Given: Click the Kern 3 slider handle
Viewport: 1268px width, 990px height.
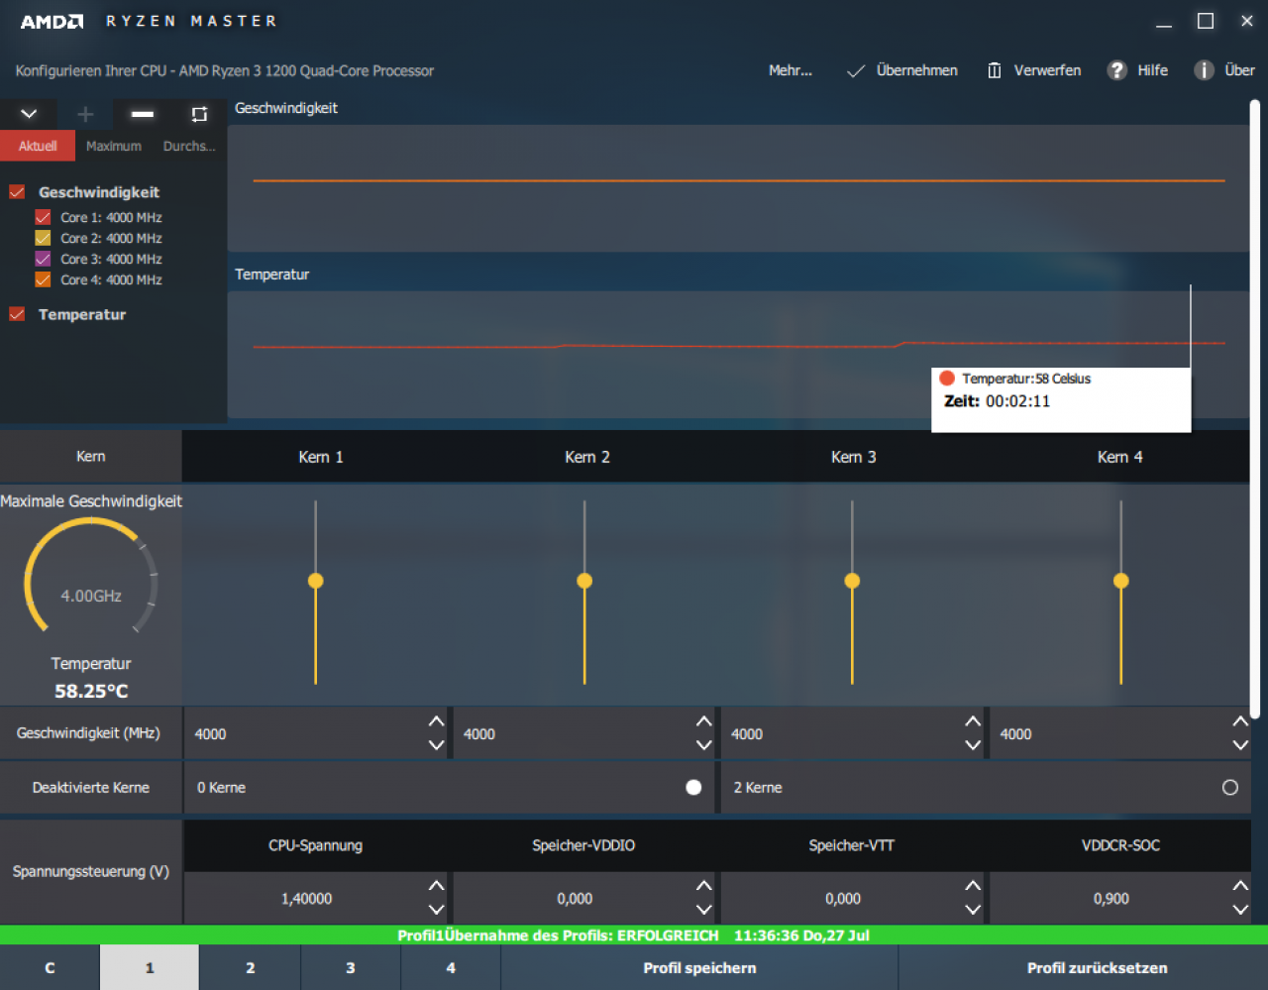Looking at the screenshot, I should [852, 581].
